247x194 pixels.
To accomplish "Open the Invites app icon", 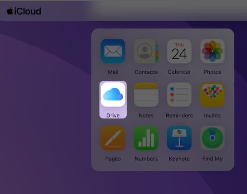I will click(x=212, y=95).
